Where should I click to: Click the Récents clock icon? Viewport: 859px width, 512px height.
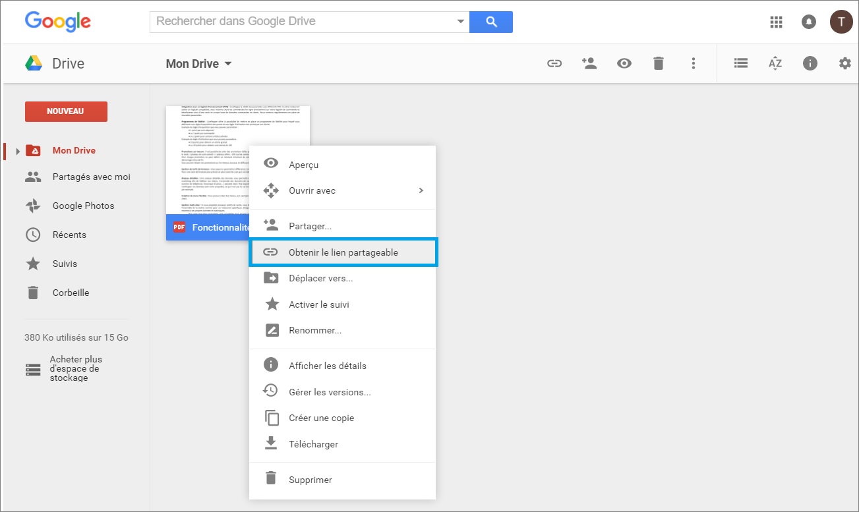[33, 235]
